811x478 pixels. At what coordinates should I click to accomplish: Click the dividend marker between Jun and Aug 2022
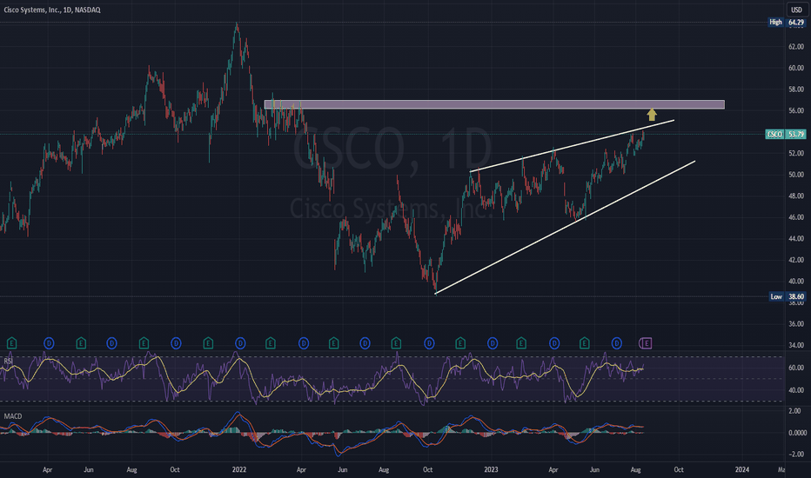(x=365, y=342)
